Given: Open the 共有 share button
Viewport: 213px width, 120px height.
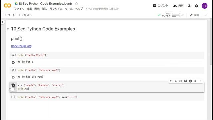Looking at the screenshot, I should click(178, 6).
